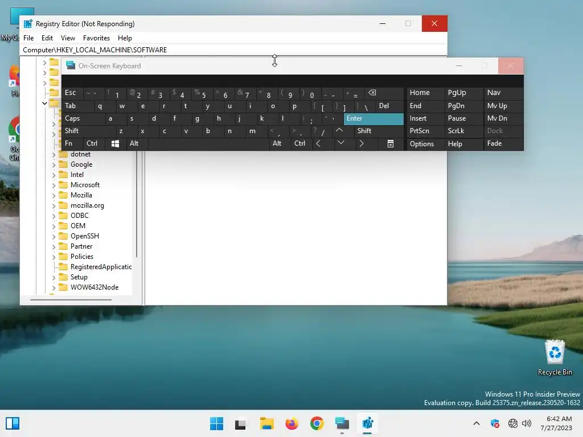This screenshot has height=437, width=583.
Task: Launch Firefox from the taskbar
Action: pos(292,423)
